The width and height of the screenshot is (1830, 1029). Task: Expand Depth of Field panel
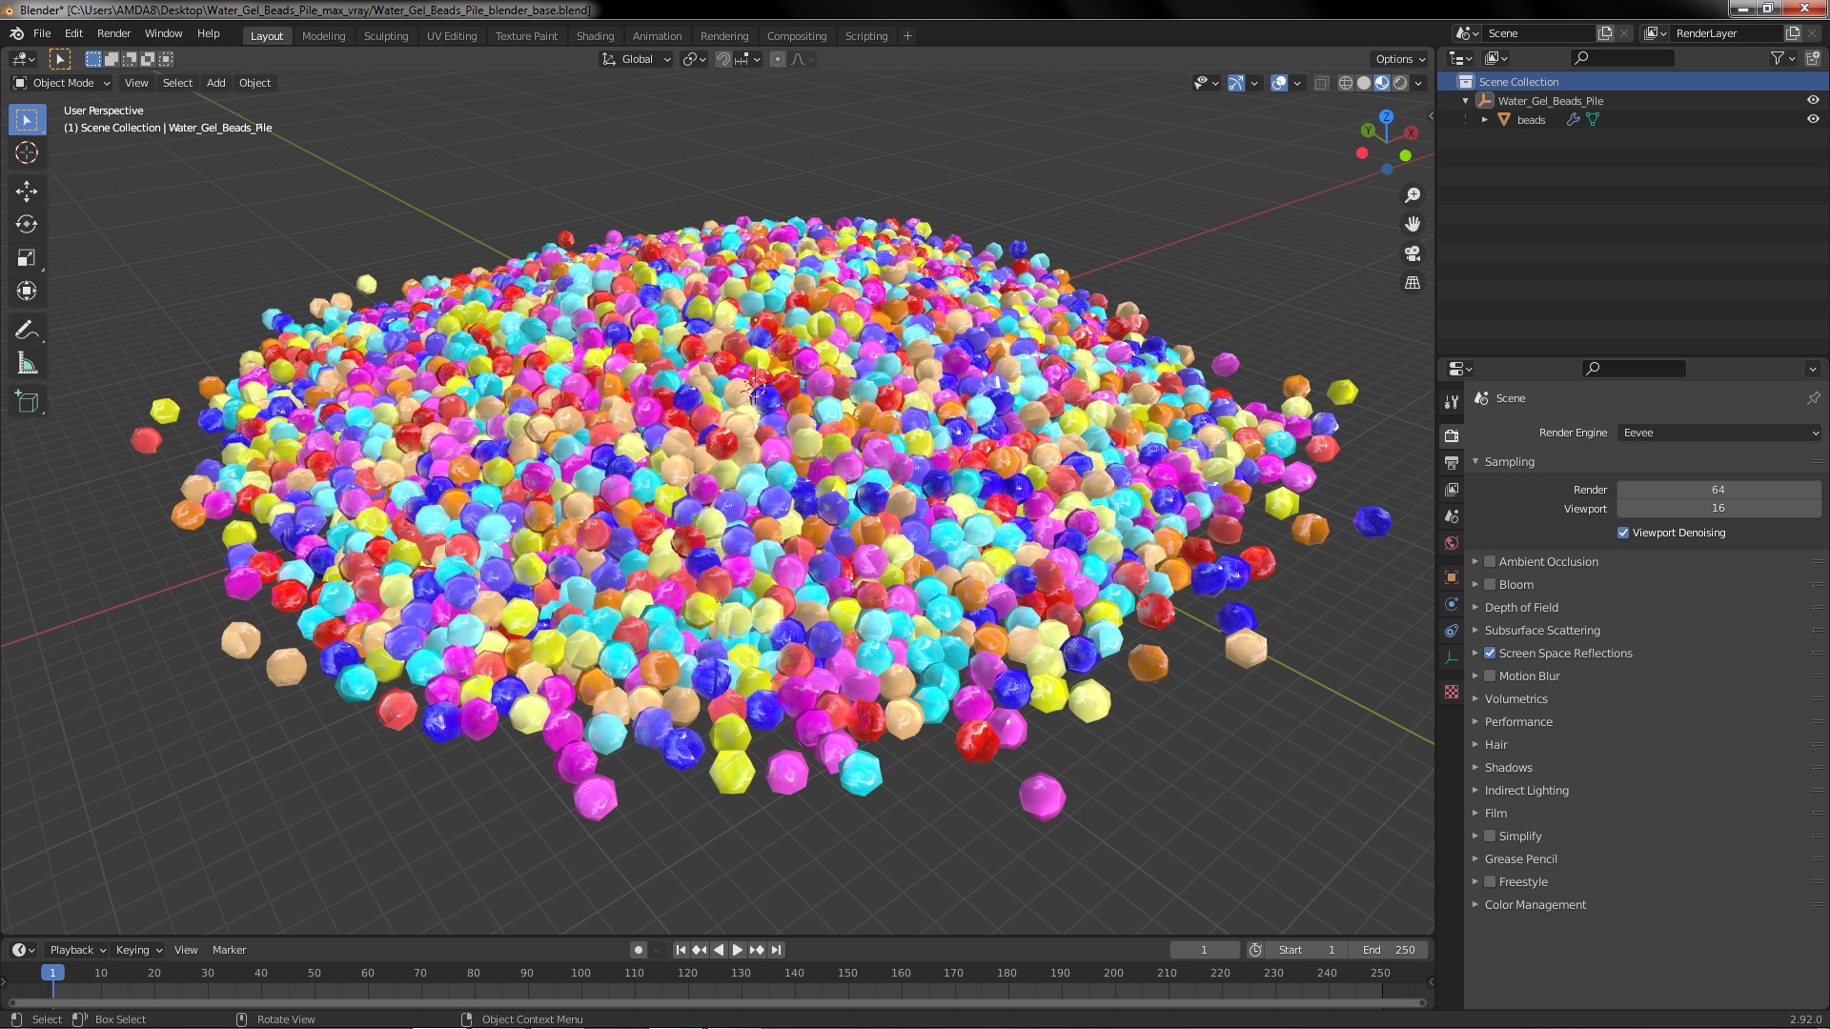pyautogui.click(x=1521, y=607)
